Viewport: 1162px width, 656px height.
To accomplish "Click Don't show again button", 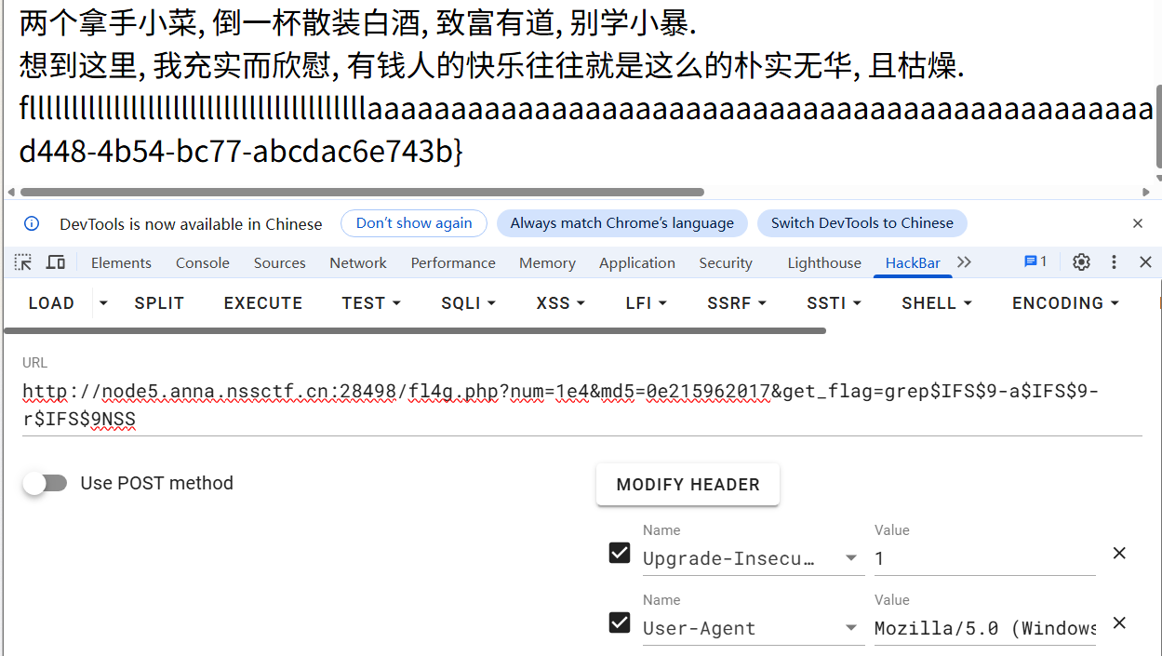I will click(x=414, y=223).
